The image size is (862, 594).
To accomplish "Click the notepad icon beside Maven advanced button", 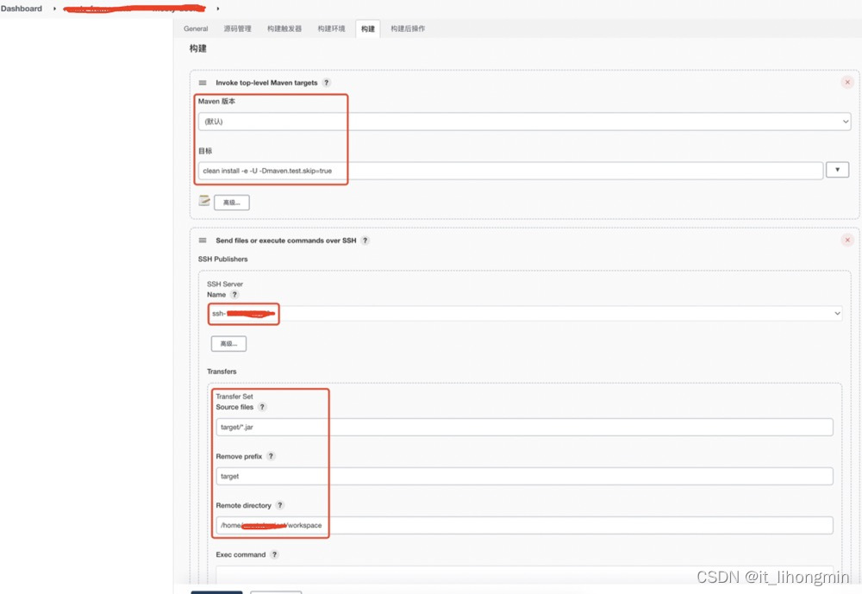I will pyautogui.click(x=204, y=201).
